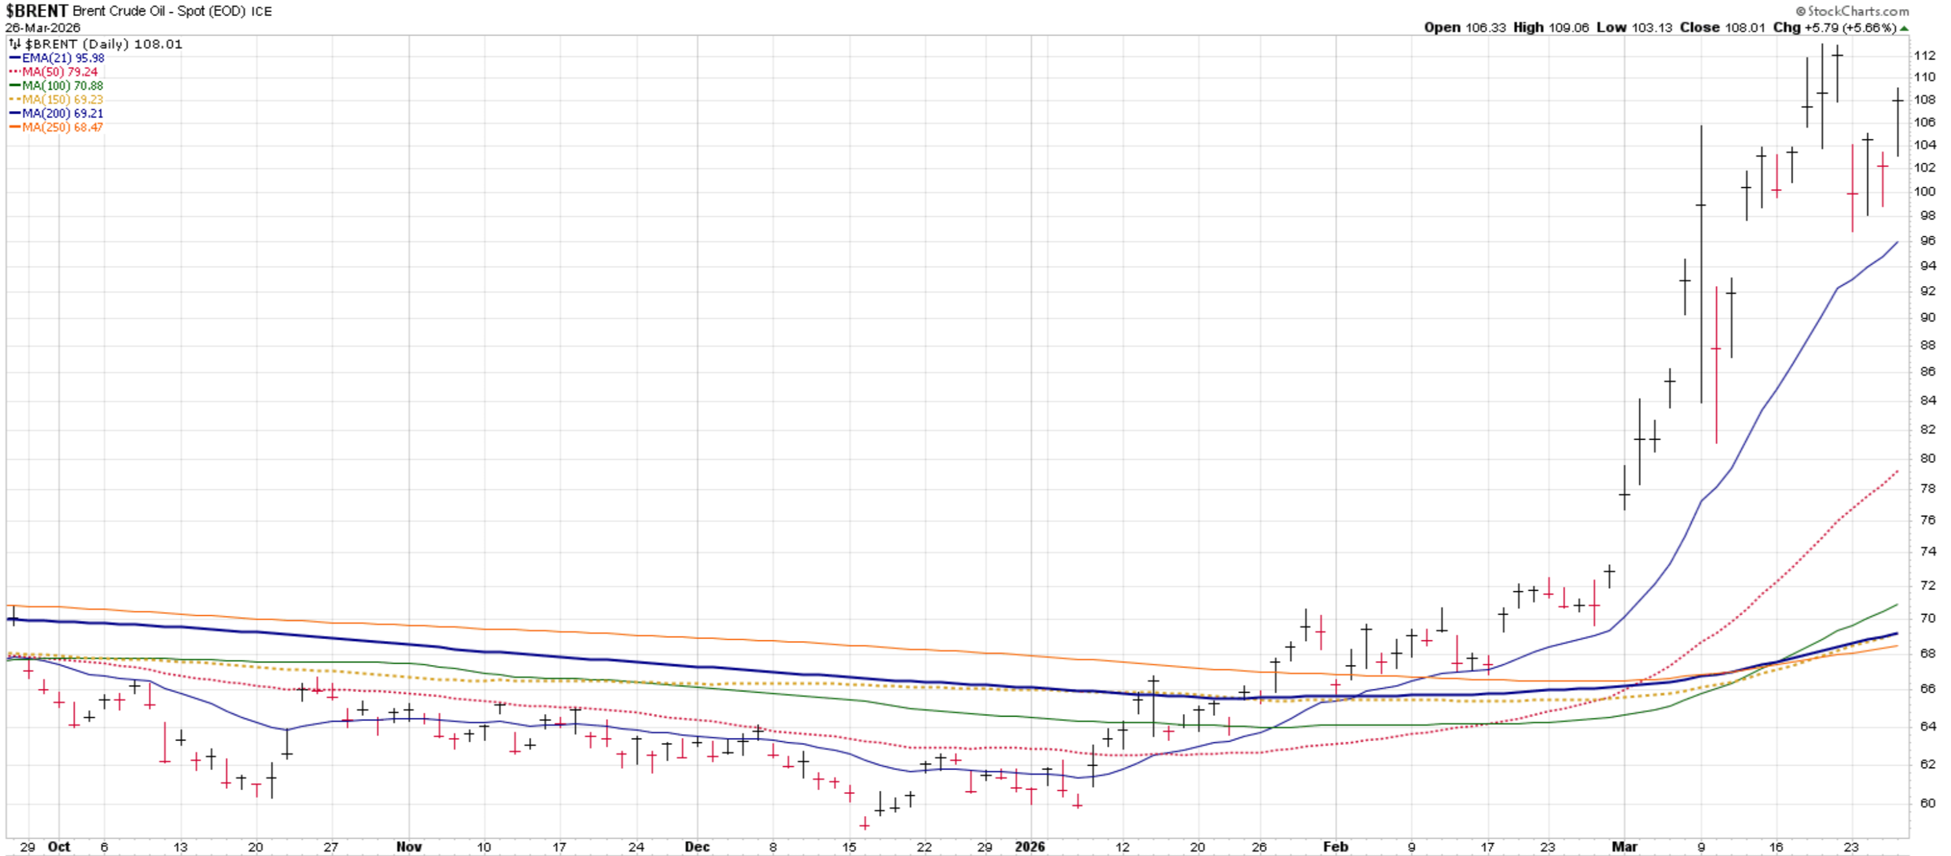
Task: Click the OHLC bar icon beside $BRENT (Daily)
Action: 14,44
